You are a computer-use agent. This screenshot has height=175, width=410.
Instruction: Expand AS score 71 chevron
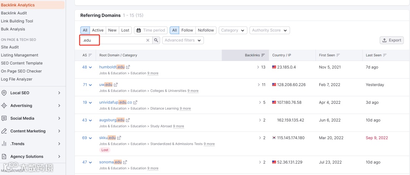pyautogui.click(x=90, y=85)
